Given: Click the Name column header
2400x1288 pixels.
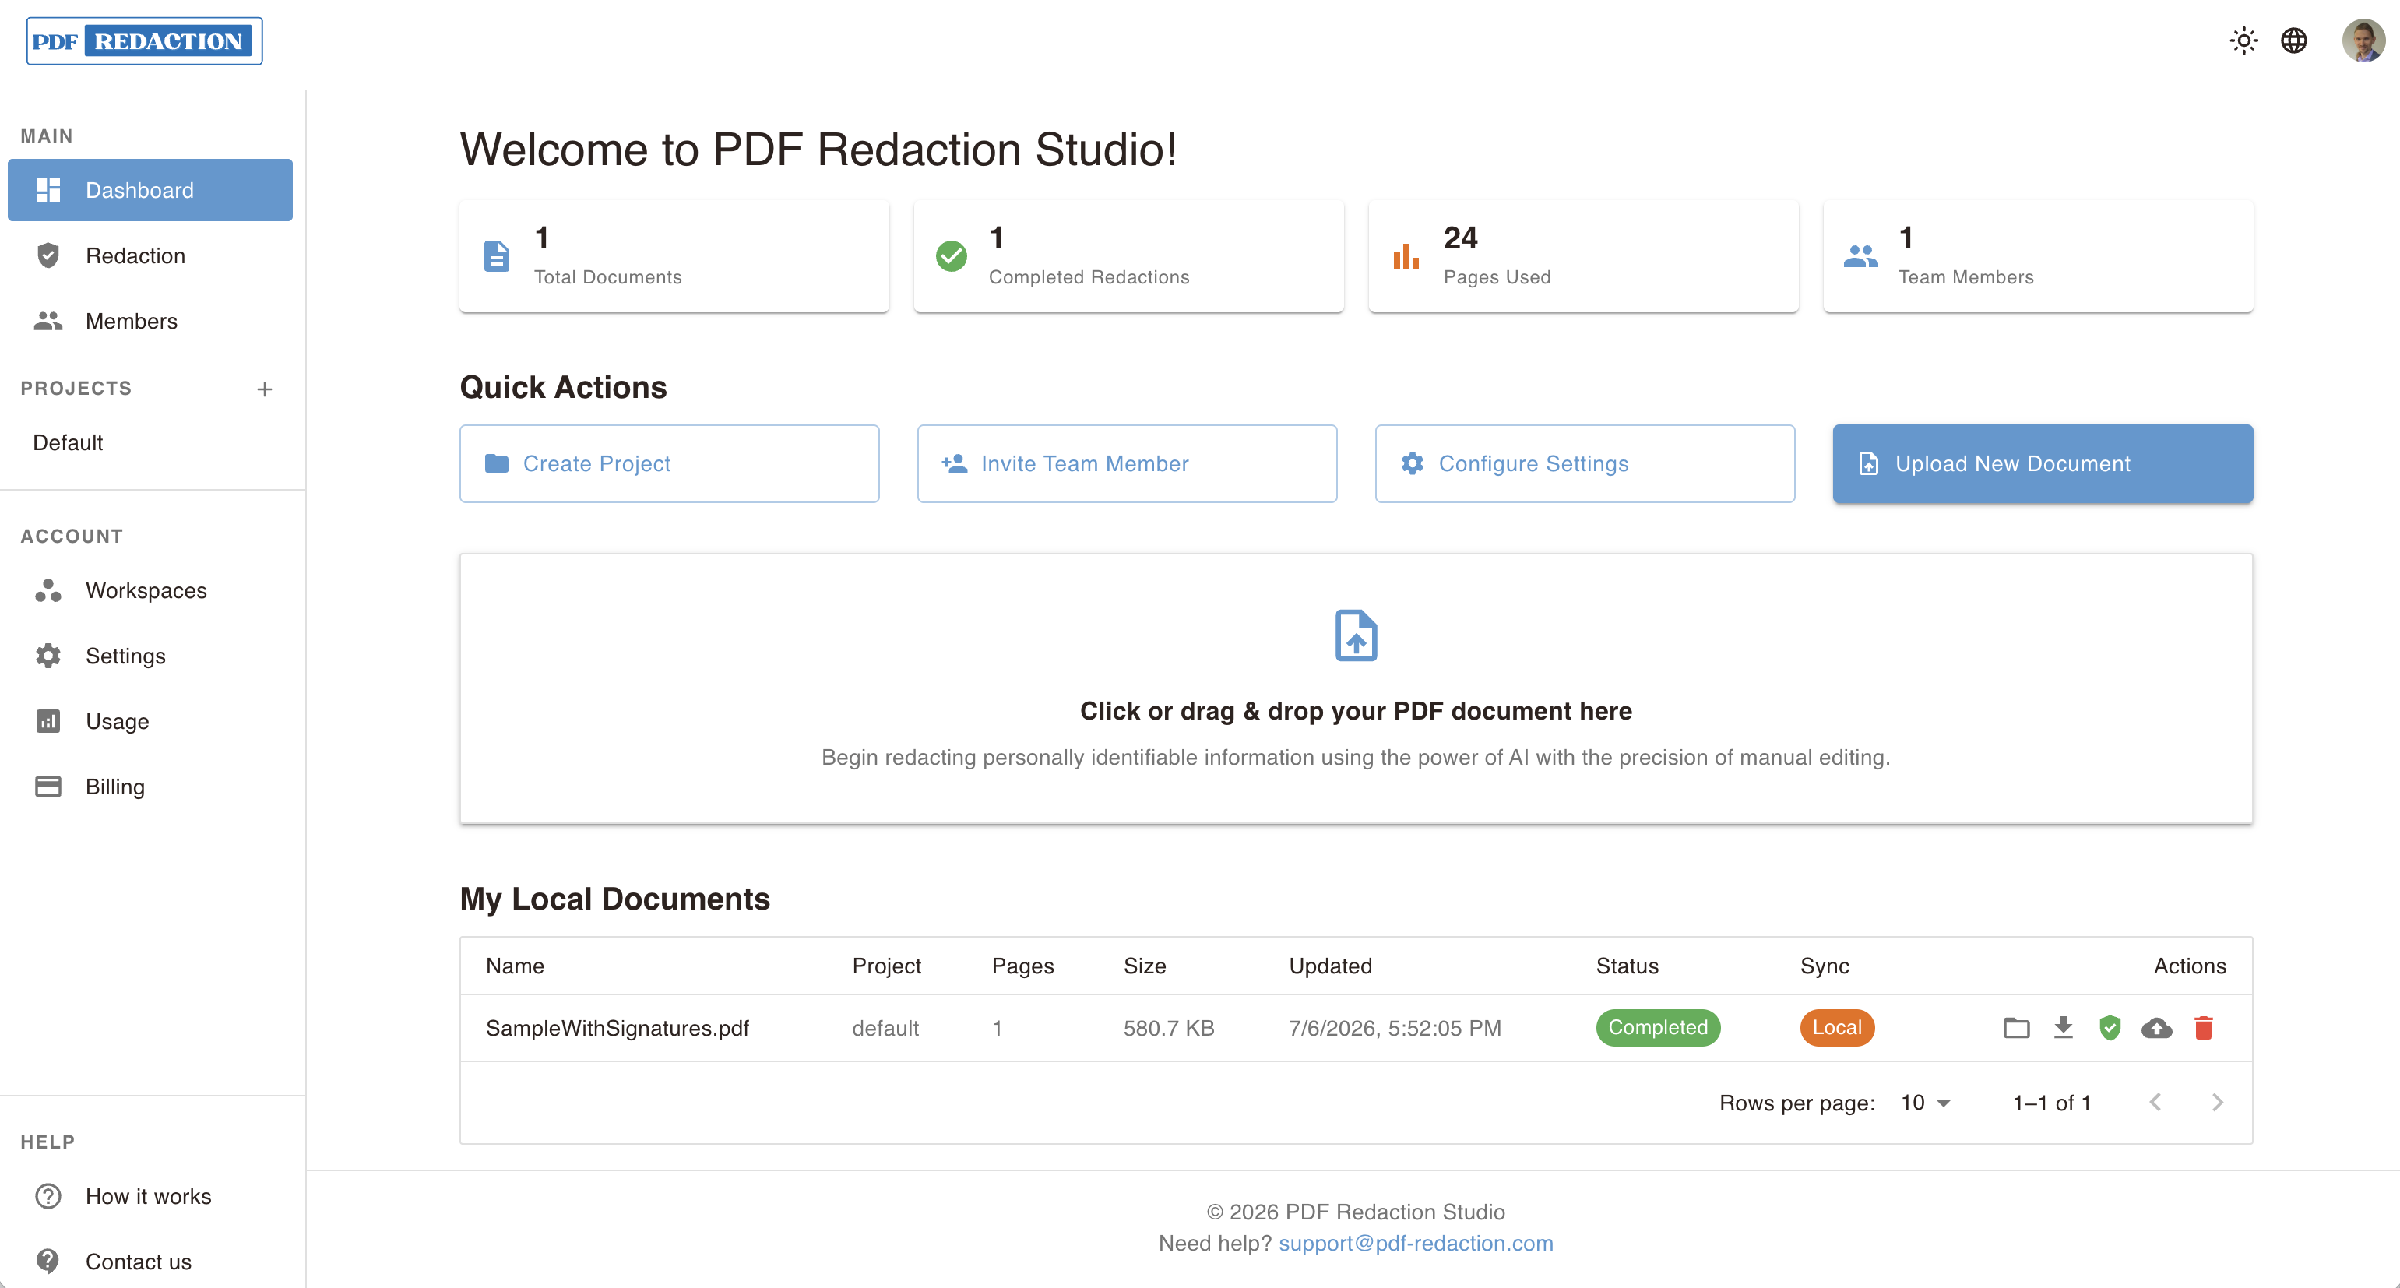Looking at the screenshot, I should point(516,966).
